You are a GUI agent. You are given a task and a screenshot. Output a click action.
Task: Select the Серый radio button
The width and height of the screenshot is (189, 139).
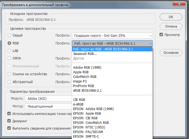pos(9,35)
